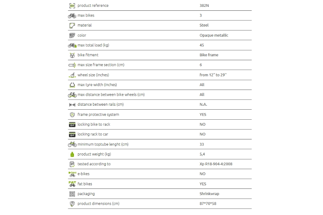This screenshot has height=215, width=323.
Task: Click the packaging box icon
Action: 72,194
